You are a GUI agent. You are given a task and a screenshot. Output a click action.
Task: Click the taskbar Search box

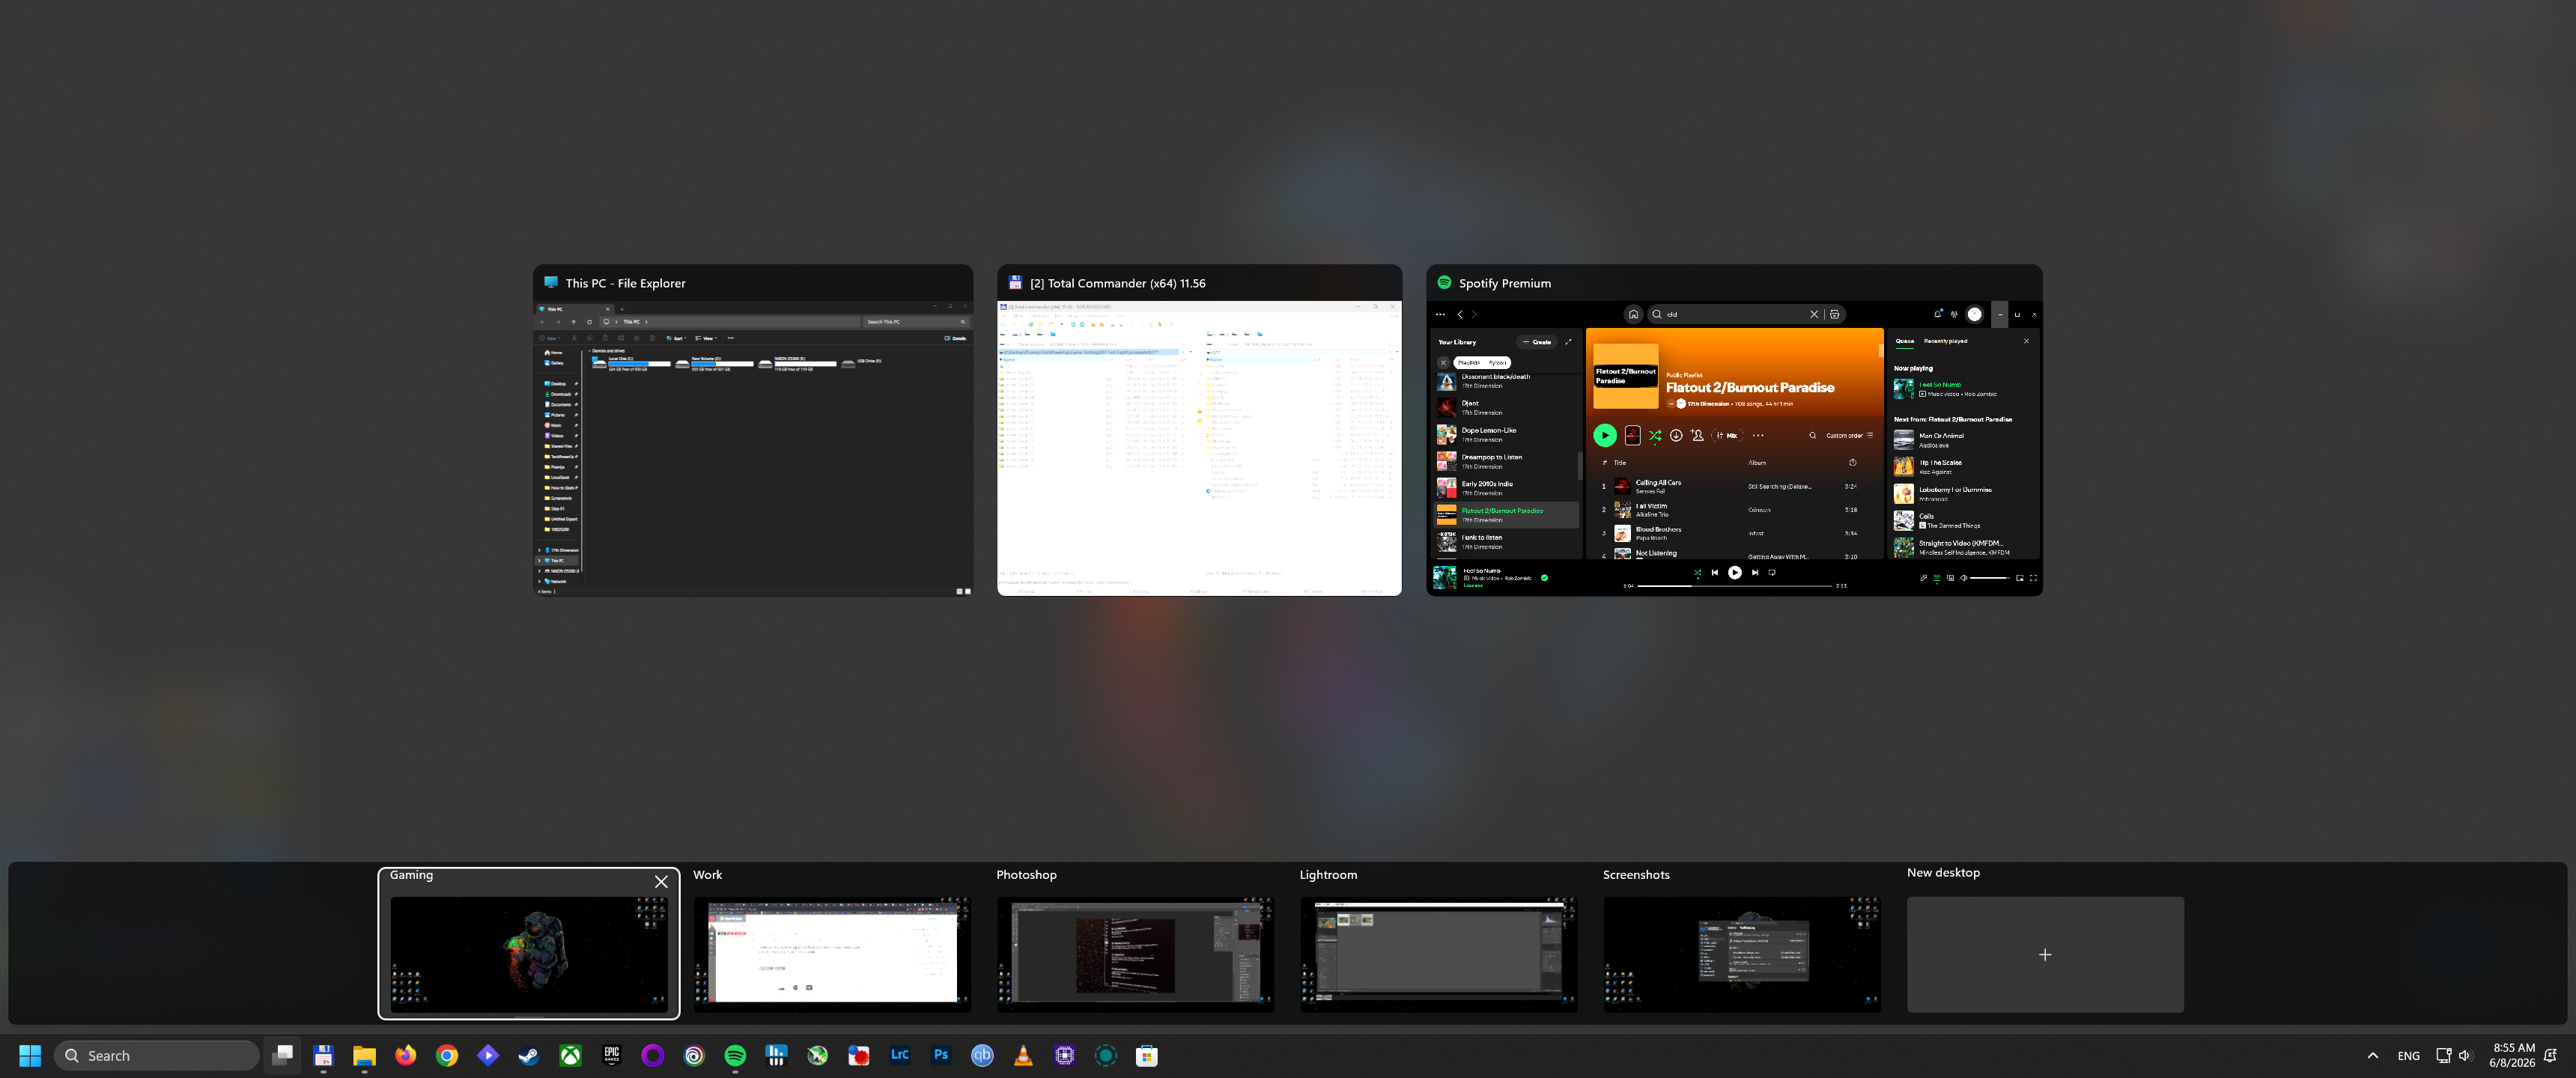(157, 1055)
